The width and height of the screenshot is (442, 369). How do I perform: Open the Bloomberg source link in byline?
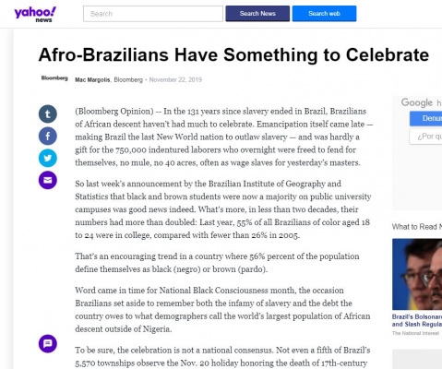point(128,80)
